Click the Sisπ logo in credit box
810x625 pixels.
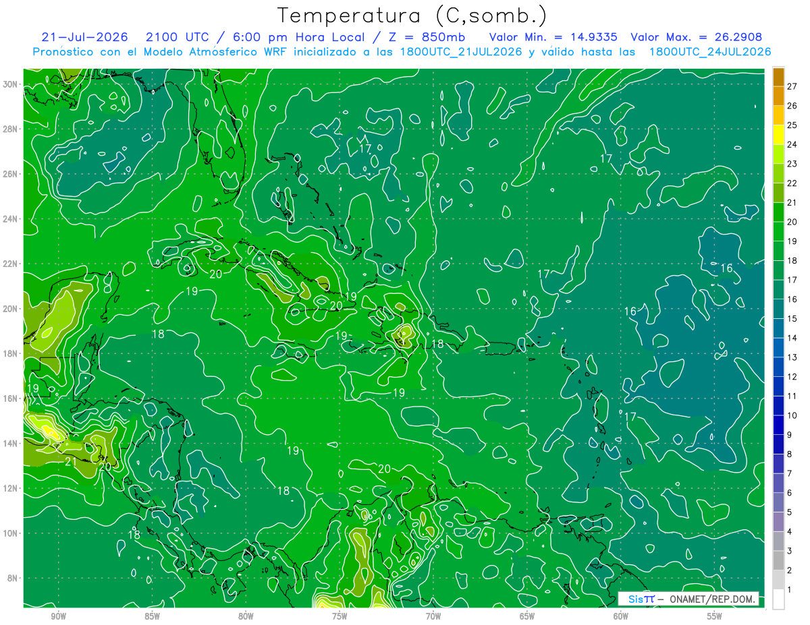(641, 599)
